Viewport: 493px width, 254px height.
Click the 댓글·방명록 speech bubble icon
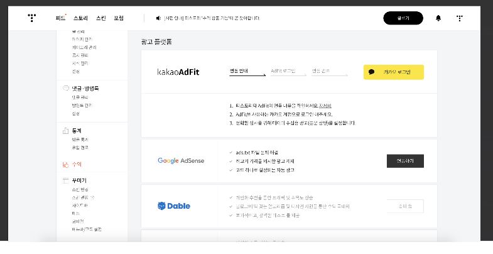coord(66,88)
